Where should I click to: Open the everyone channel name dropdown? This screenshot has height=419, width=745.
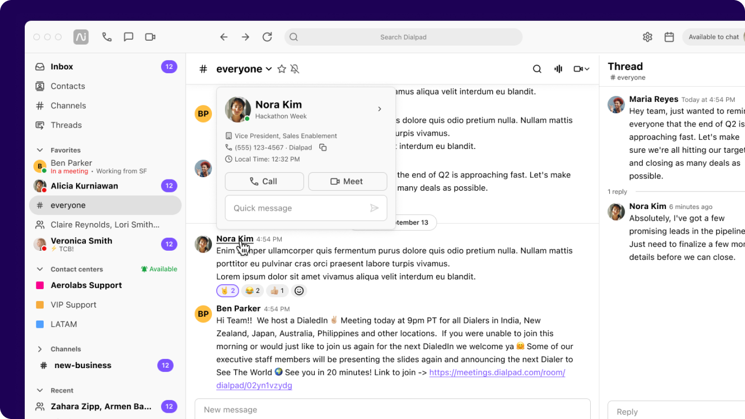click(x=244, y=69)
